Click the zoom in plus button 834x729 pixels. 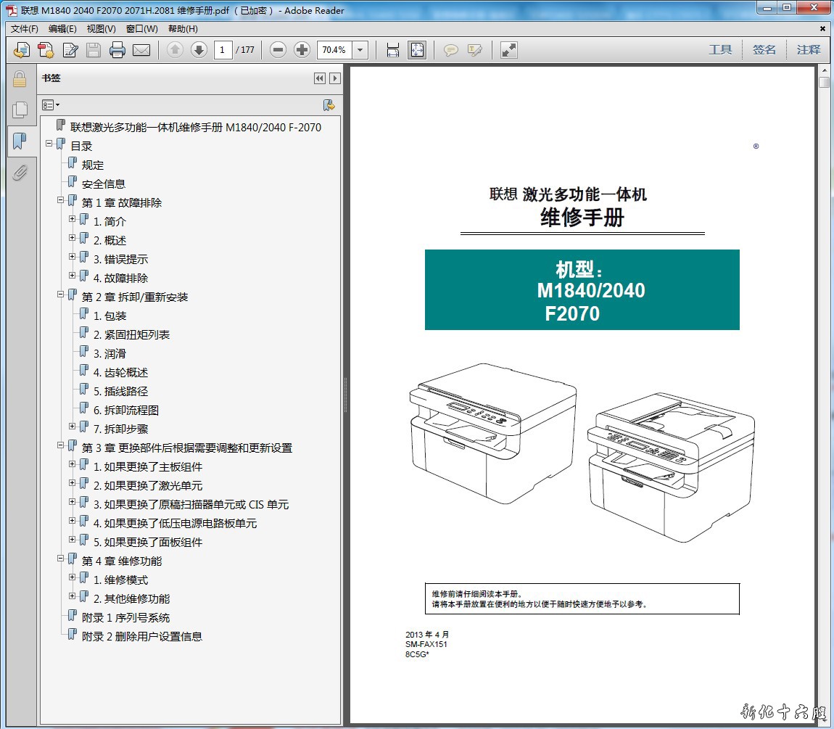(302, 50)
